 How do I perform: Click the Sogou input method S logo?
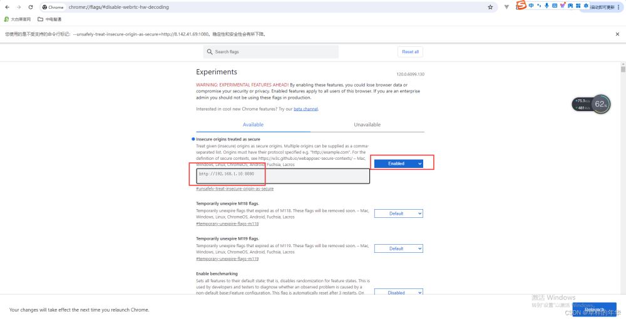click(521, 6)
